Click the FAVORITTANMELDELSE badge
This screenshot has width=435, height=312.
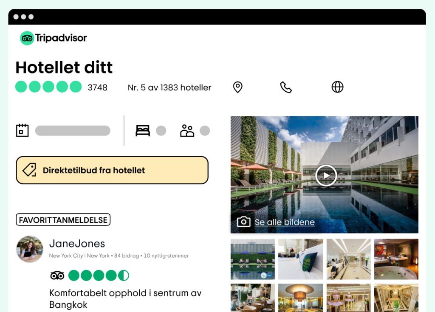click(x=63, y=219)
